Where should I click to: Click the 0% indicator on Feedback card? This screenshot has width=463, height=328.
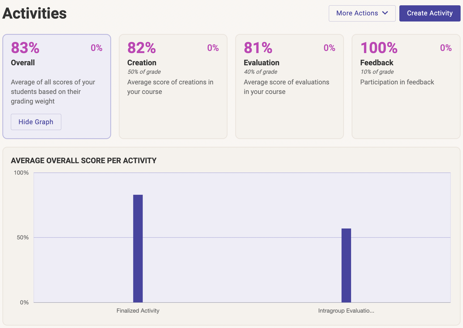coord(445,48)
